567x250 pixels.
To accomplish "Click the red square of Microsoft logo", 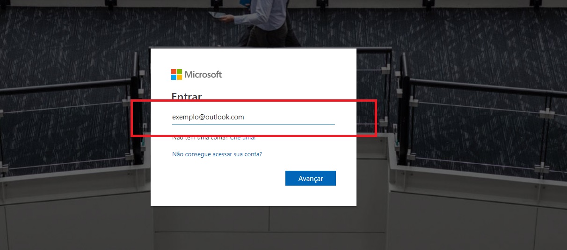I will coord(174,71).
